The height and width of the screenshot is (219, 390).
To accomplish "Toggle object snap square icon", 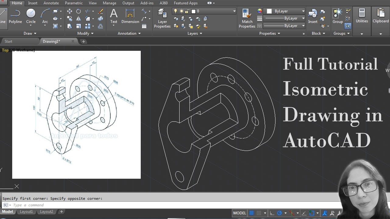I will click(311, 213).
